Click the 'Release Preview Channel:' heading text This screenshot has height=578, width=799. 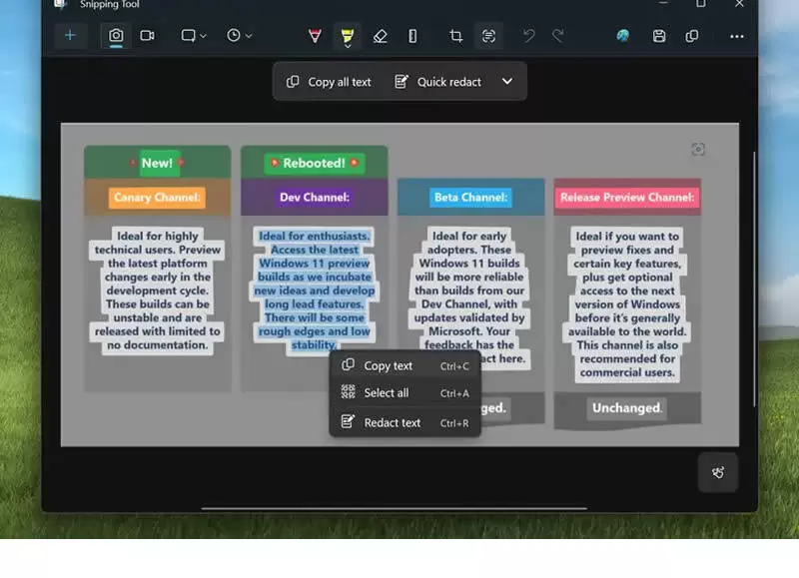[627, 198]
